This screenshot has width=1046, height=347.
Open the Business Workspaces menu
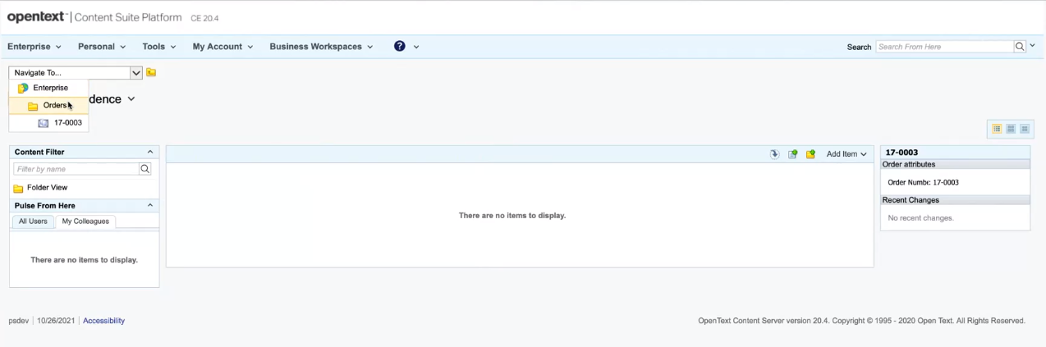pos(321,47)
